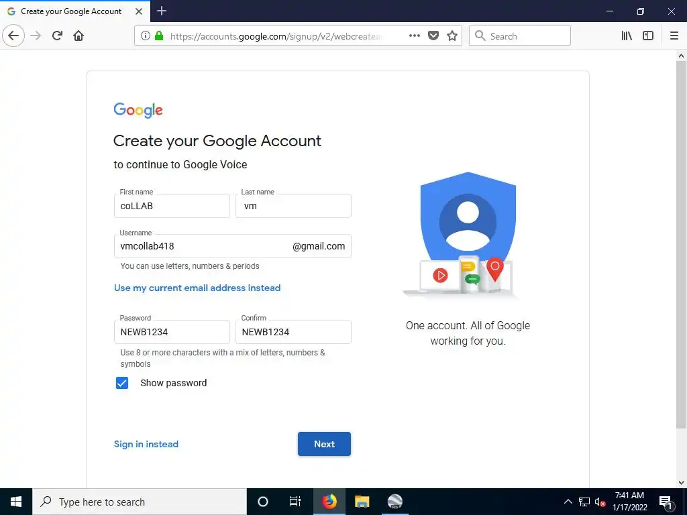
Task: Show site information icon in address bar
Action: click(146, 36)
